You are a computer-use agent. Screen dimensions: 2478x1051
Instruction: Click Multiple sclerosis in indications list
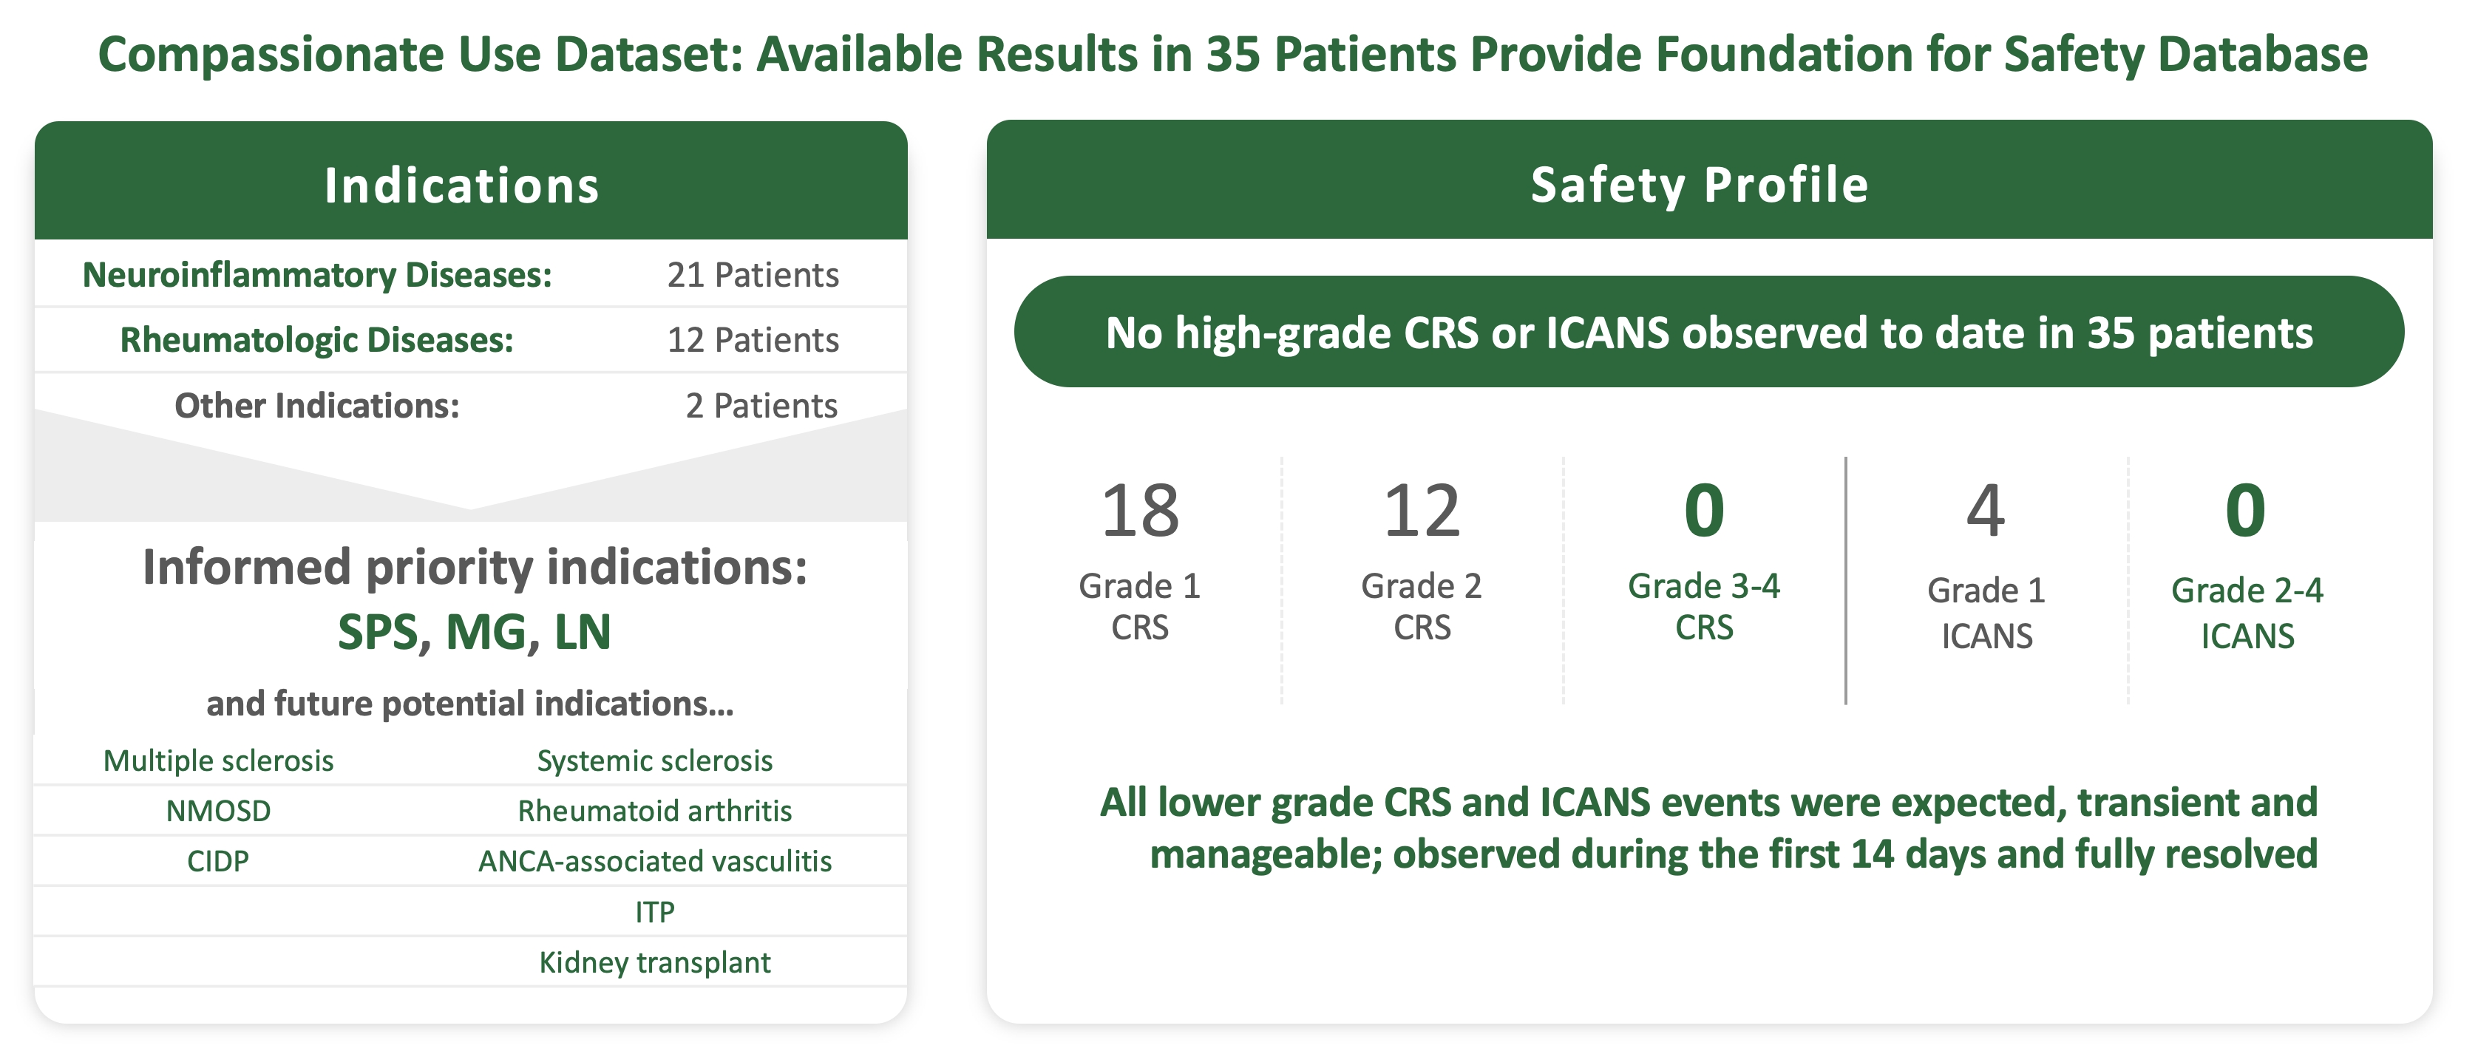coord(218,761)
